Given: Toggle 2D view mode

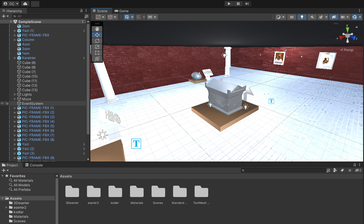Looking at the screenshot, I should 291,17.
